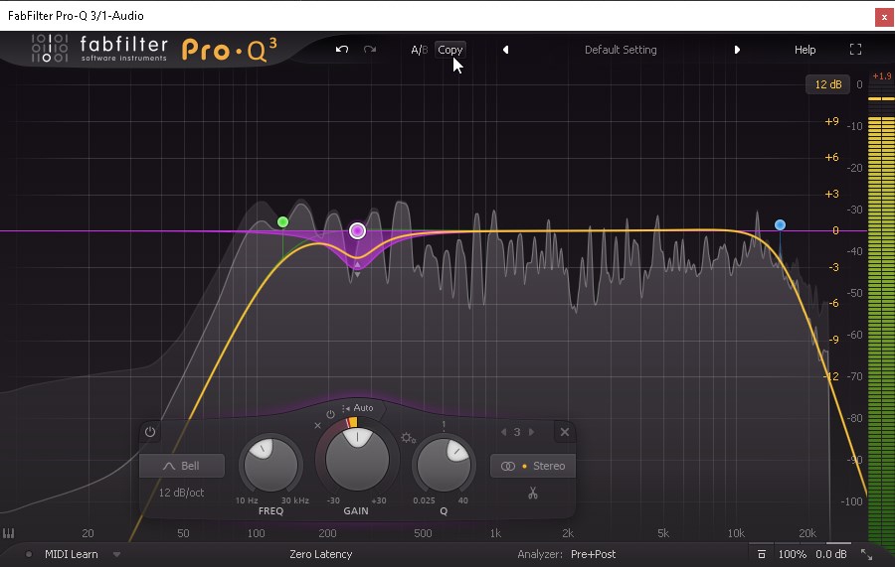Open the Stereo placement dropdown
This screenshot has width=895, height=567.
(533, 466)
